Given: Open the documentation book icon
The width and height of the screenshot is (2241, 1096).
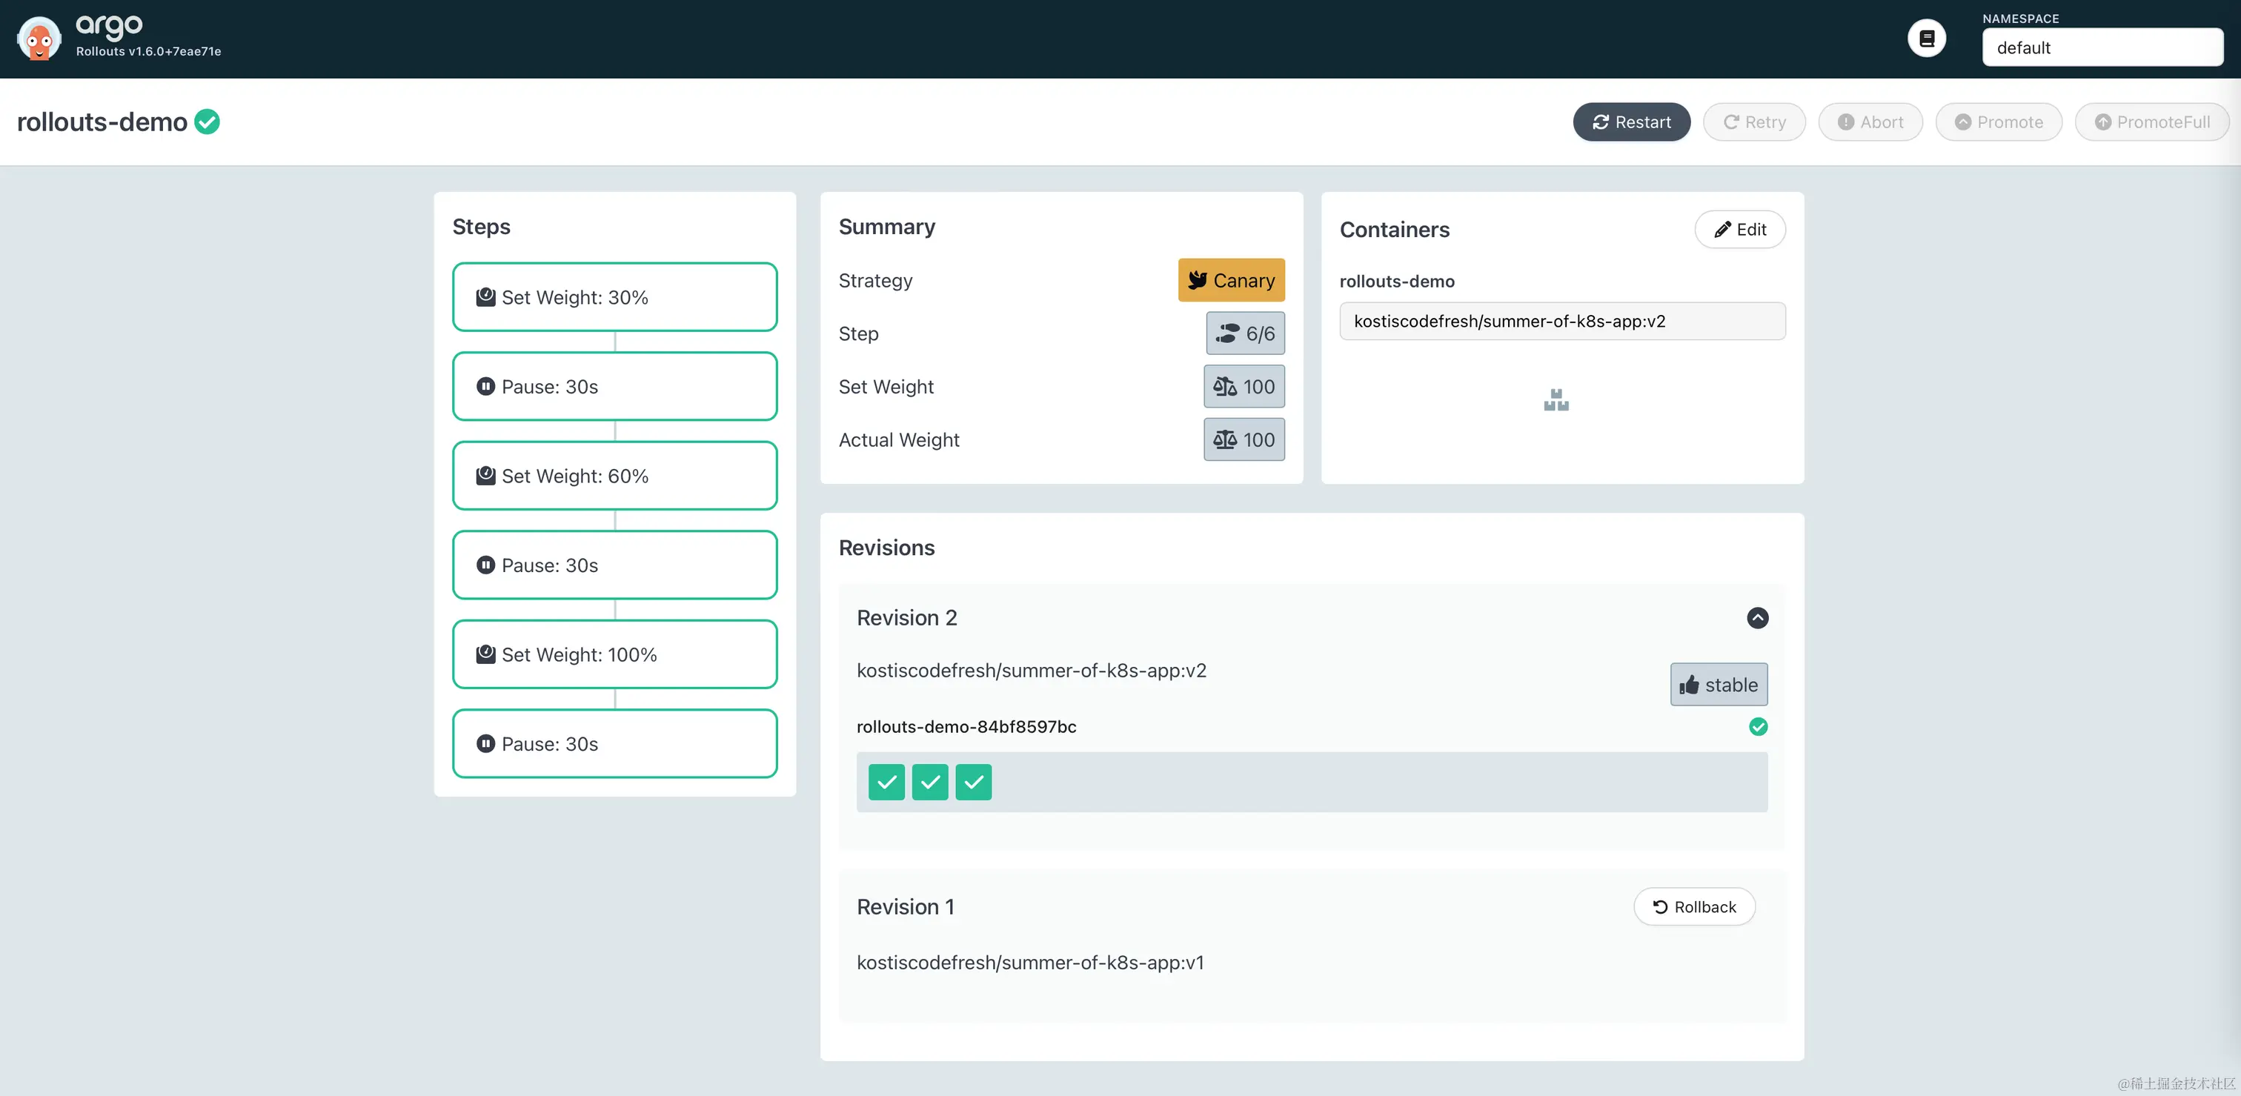Looking at the screenshot, I should 1926,39.
